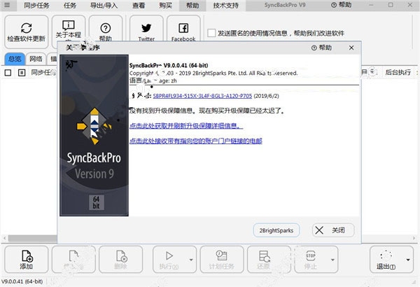Select the 帮助 ribbon tab
The height and width of the screenshot is (287, 420).
point(192,6)
